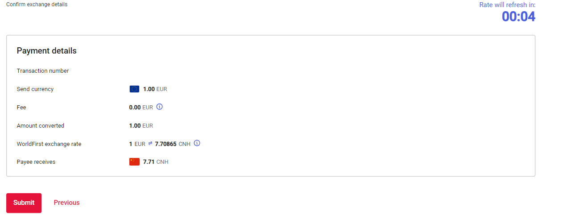Click the European Union flag icon
The width and height of the screenshot is (571, 220).
click(x=134, y=89)
